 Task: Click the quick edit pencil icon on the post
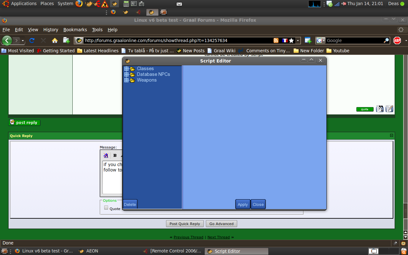[x=390, y=109]
